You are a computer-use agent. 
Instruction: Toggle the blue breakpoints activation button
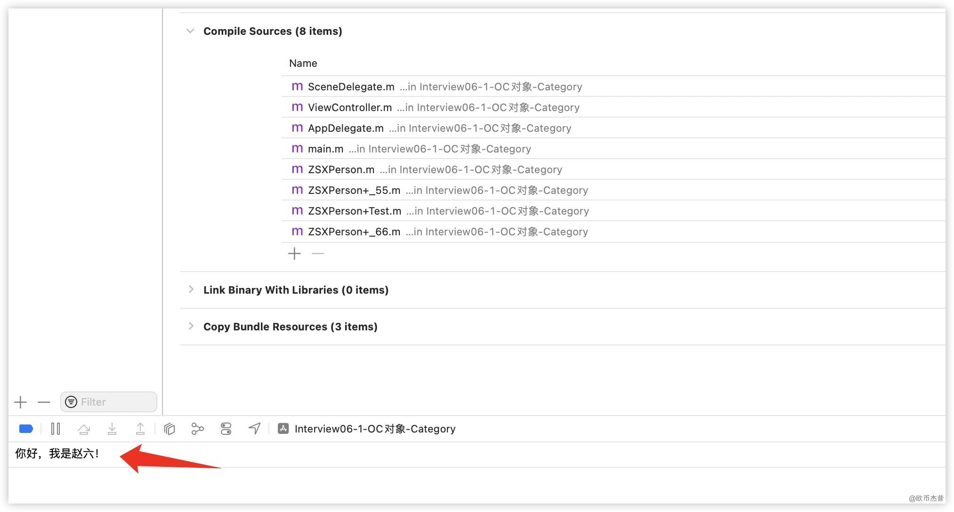(x=26, y=429)
